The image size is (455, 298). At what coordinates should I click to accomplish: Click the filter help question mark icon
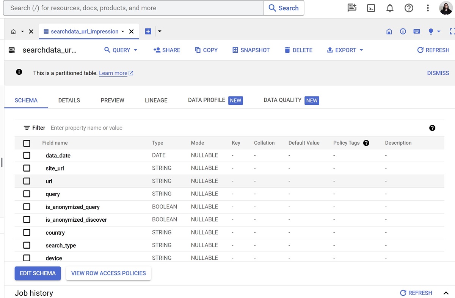(x=432, y=128)
